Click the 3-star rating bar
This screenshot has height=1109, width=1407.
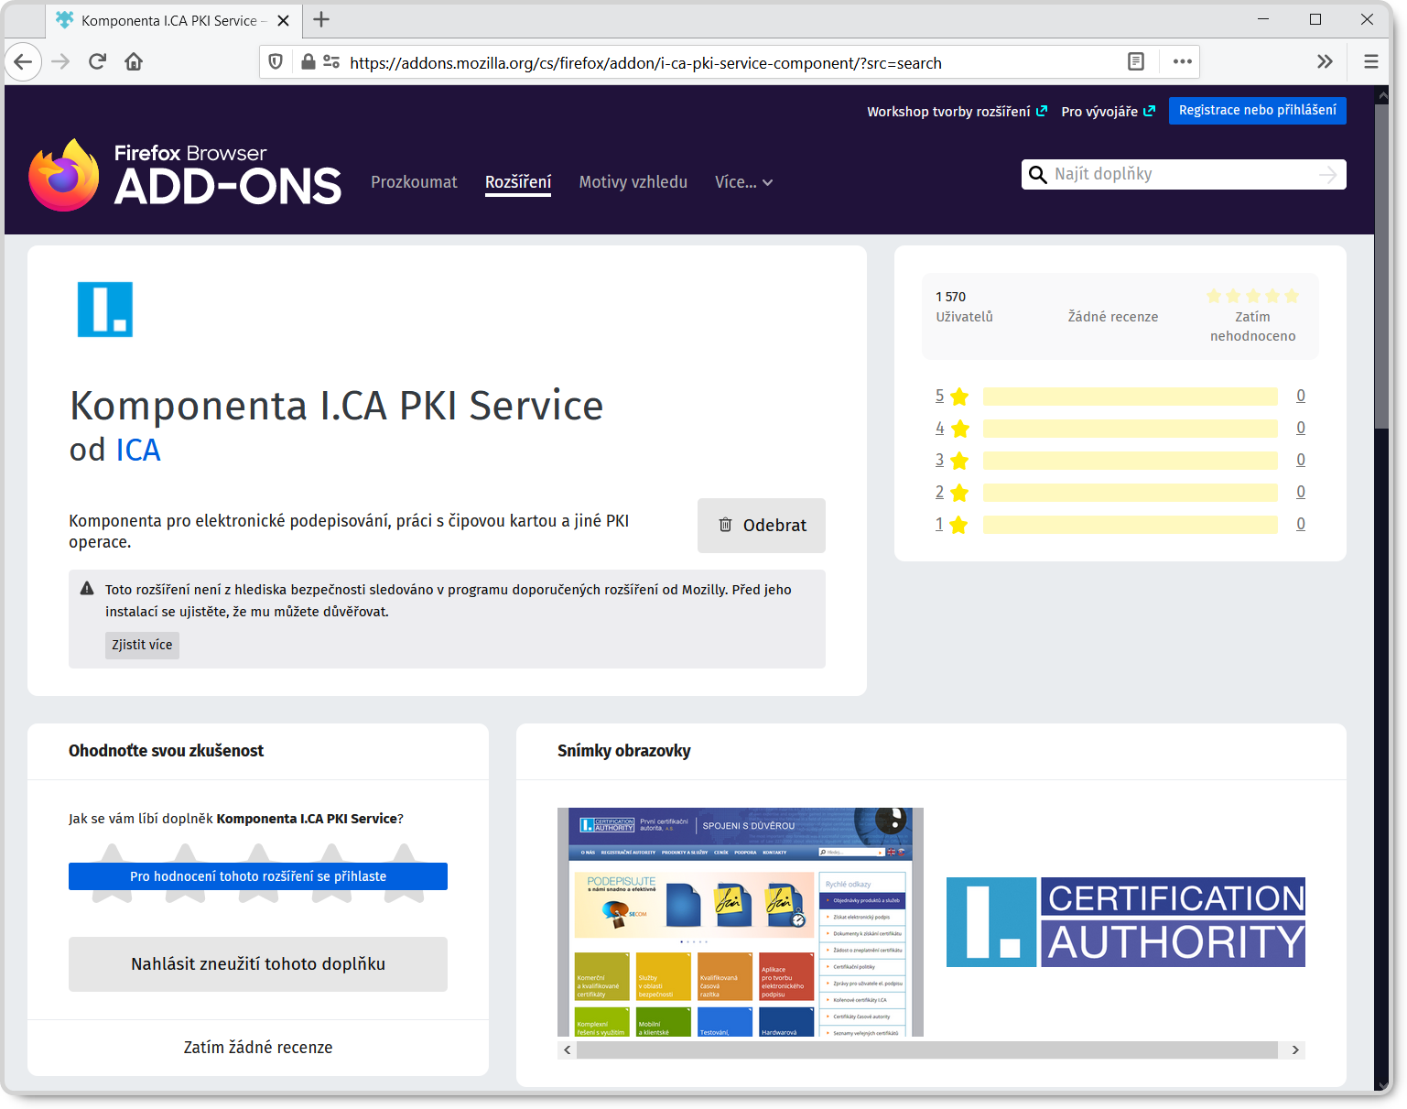[x=1131, y=461]
